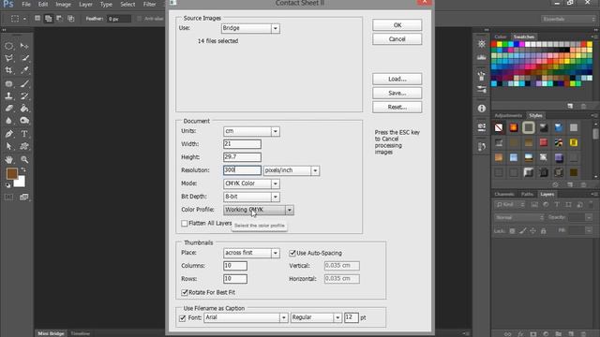Open the Type menu

pos(106,5)
